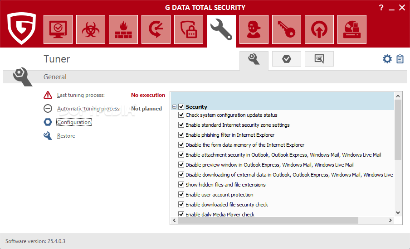Uncheck Enable phishing filter in Internet Explorer
Image resolution: width=410 pixels, height=249 pixels.
(181, 134)
